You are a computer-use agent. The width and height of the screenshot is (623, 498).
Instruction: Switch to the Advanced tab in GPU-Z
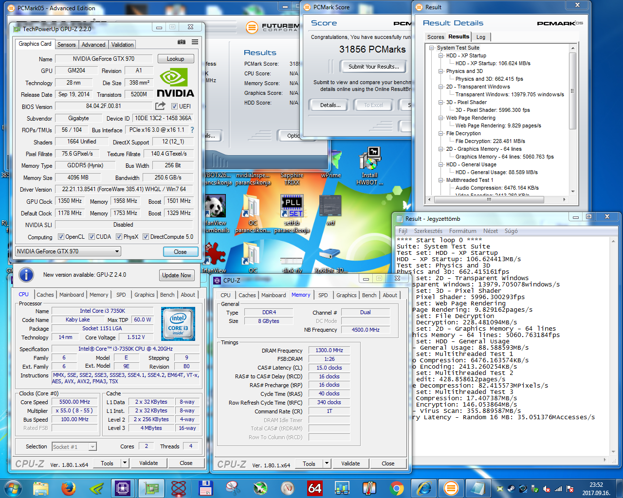[x=93, y=45]
